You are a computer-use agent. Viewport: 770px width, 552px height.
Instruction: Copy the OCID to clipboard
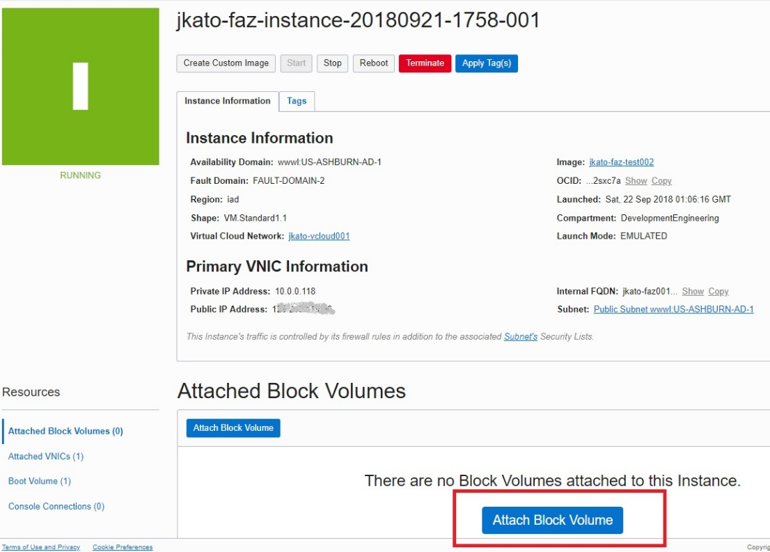(x=661, y=180)
